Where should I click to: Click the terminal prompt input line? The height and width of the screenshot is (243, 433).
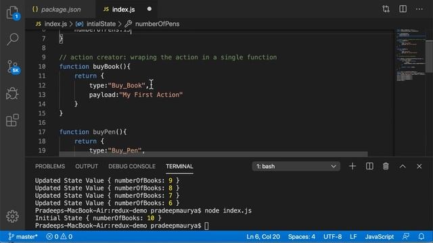click(x=122, y=225)
